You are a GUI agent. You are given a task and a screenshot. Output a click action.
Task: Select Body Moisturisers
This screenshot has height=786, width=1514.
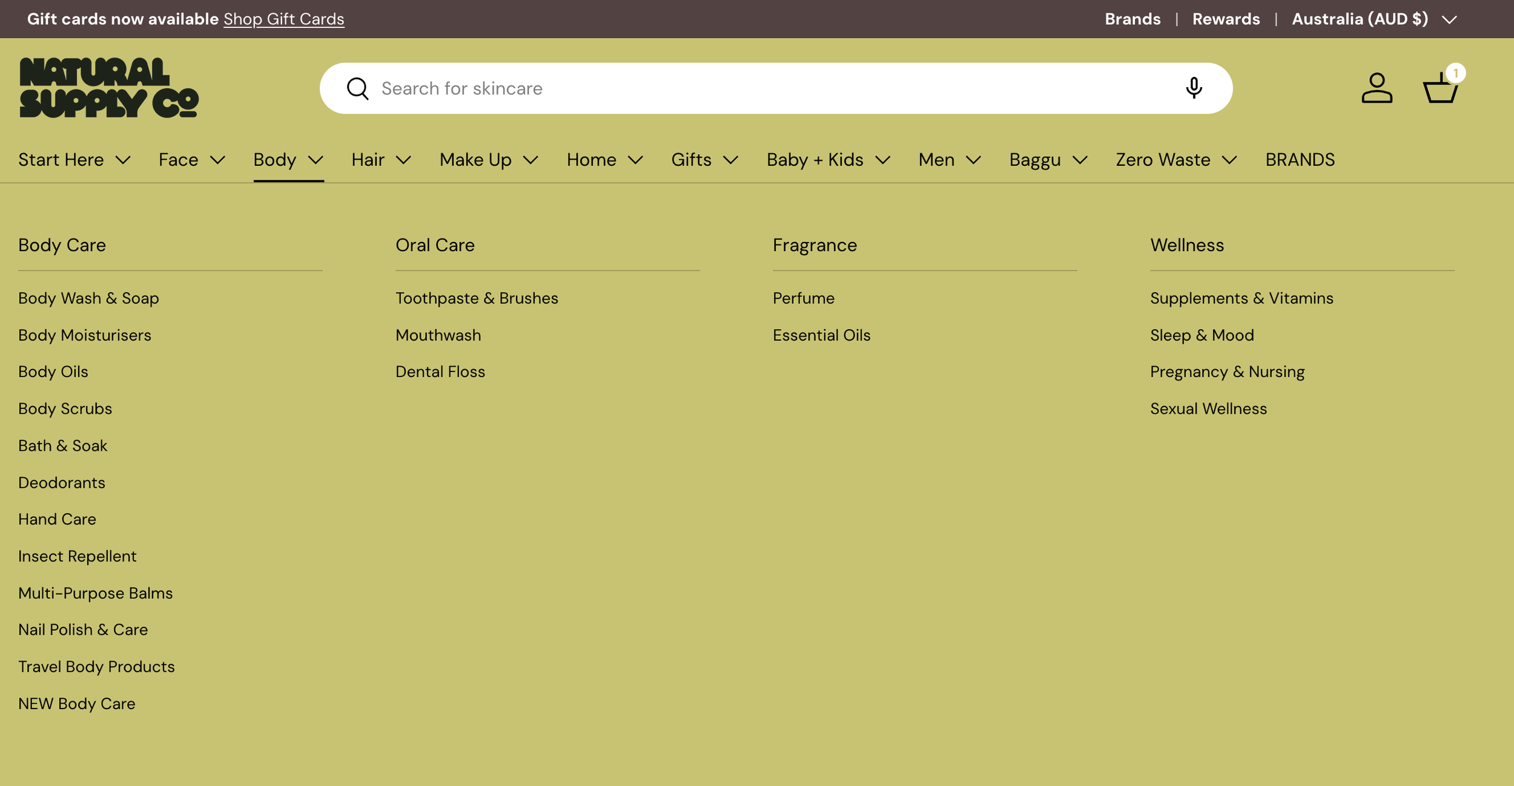pos(85,335)
